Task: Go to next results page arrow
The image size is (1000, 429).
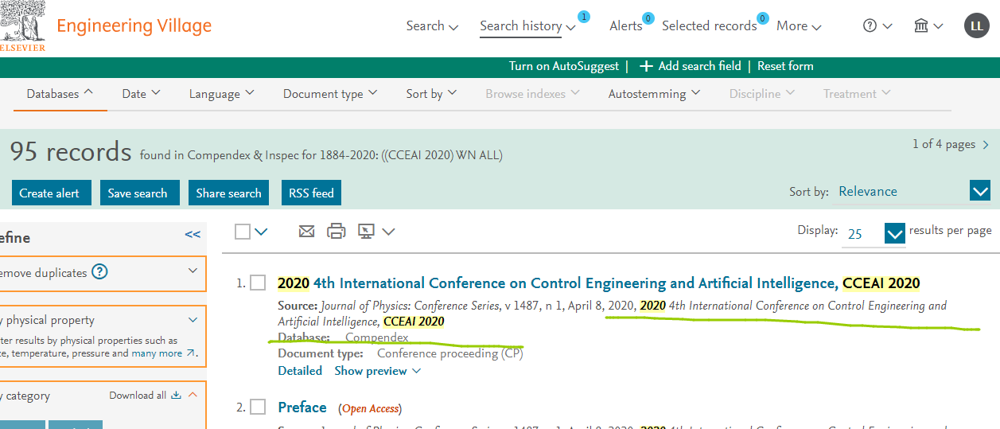Action: [986, 145]
